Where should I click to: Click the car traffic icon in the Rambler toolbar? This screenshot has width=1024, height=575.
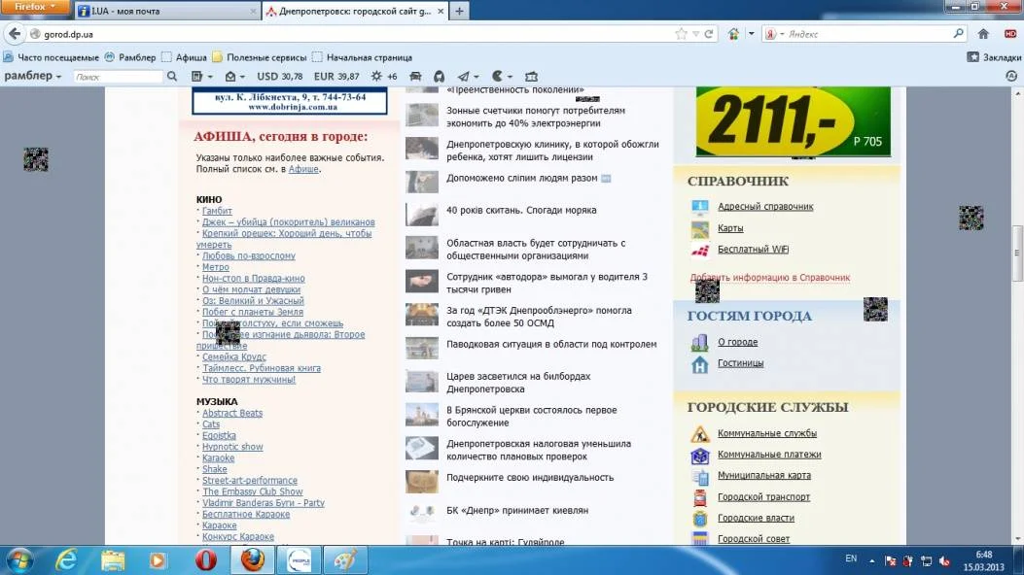tap(415, 76)
